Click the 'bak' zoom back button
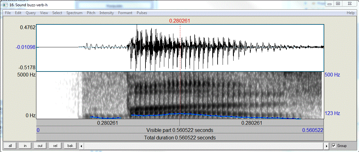Viewport: 359px width, 152px height. (70, 146)
